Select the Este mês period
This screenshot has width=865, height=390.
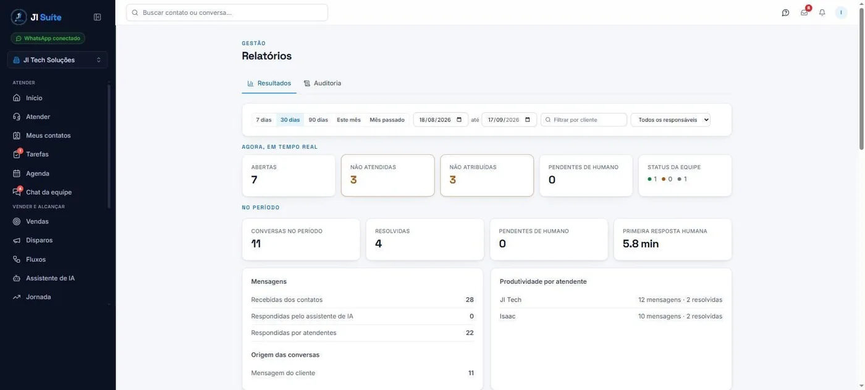[348, 120]
